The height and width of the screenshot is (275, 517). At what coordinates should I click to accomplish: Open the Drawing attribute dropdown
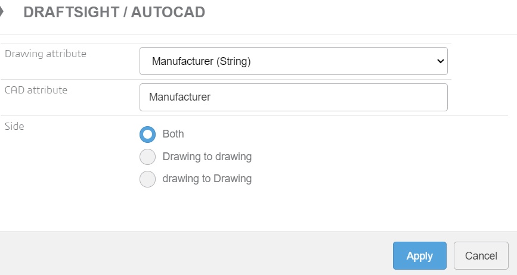click(x=293, y=61)
